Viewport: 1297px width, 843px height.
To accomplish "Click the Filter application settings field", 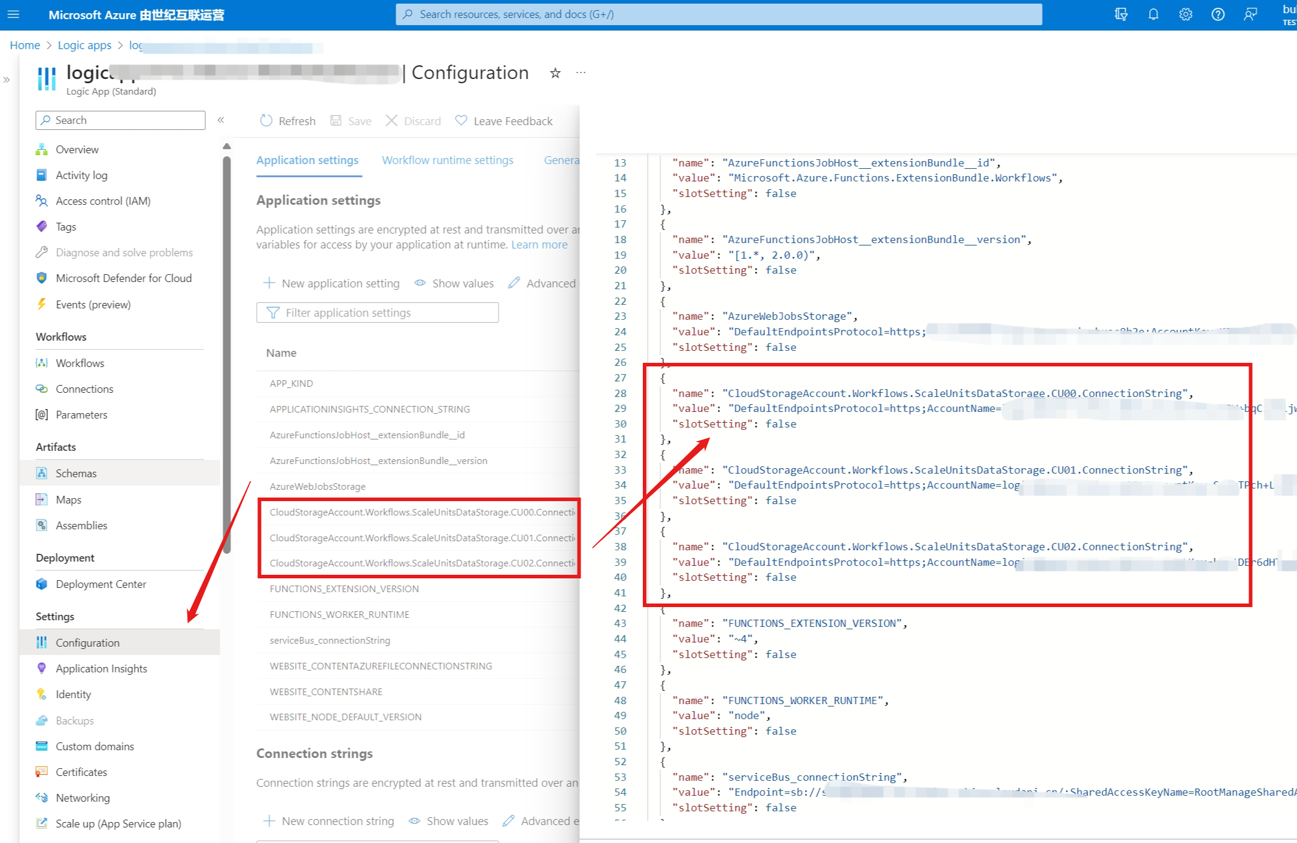I will click(x=377, y=313).
